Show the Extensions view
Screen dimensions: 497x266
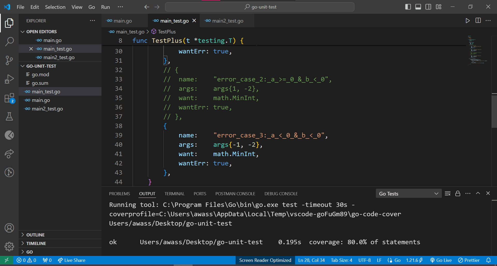(x=9, y=98)
